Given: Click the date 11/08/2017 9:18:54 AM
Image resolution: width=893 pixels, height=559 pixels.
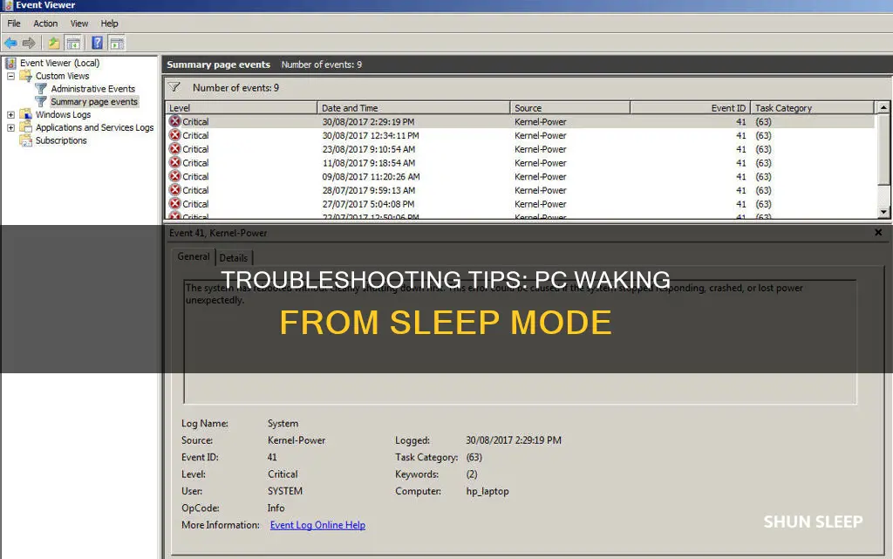Looking at the screenshot, I should tap(369, 163).
